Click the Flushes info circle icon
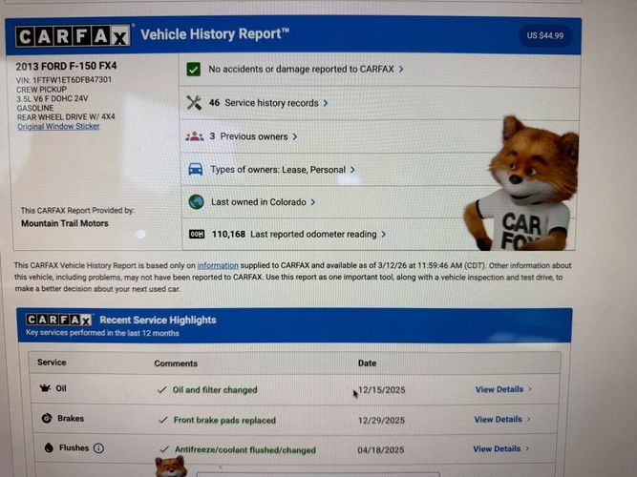637x477 pixels. pos(98,448)
